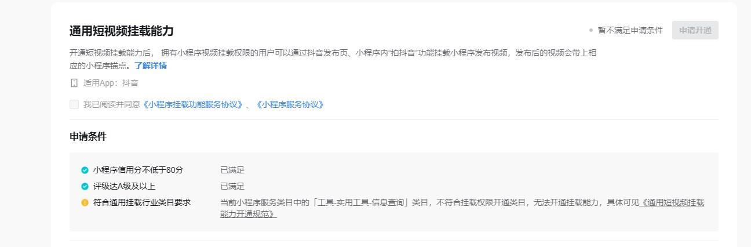Screen dimensions: 751x247
Task: Select the 小程序信用分不低于80分 condition label
Action: tap(138, 170)
